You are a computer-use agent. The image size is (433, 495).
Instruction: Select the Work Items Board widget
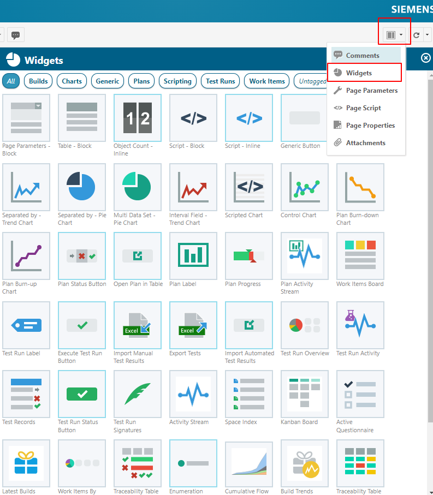pyautogui.click(x=360, y=256)
